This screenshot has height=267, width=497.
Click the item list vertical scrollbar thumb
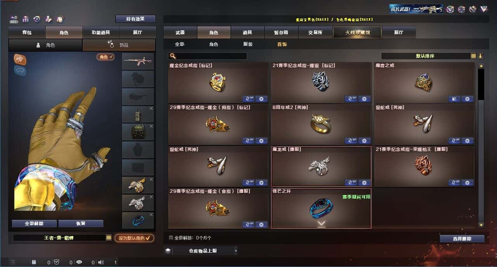click(481, 85)
